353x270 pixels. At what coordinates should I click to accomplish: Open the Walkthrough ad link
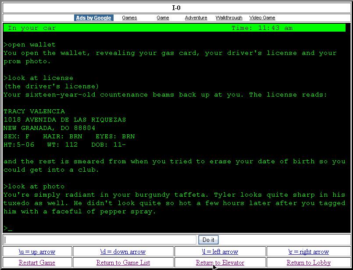click(229, 18)
